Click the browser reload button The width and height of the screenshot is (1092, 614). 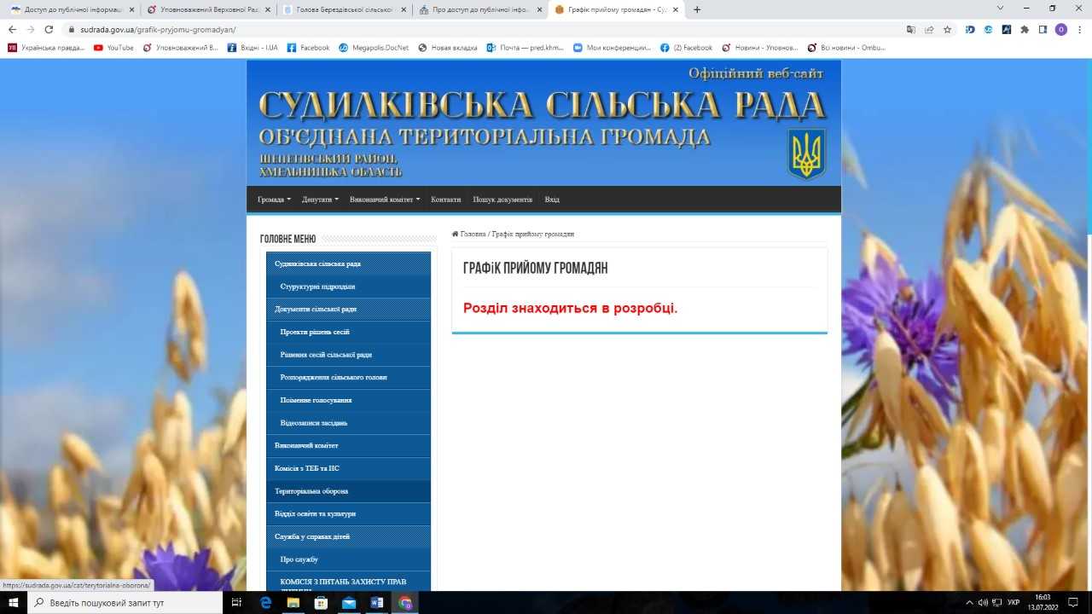pyautogui.click(x=48, y=29)
